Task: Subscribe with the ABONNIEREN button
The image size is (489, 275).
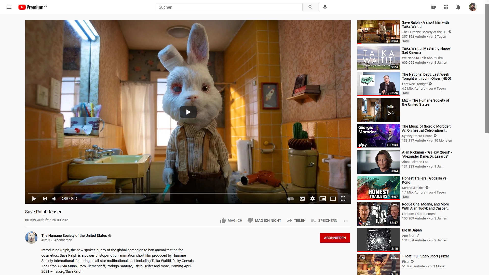Action: point(335,238)
